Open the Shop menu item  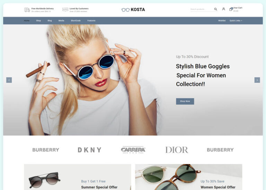pyautogui.click(x=38, y=21)
